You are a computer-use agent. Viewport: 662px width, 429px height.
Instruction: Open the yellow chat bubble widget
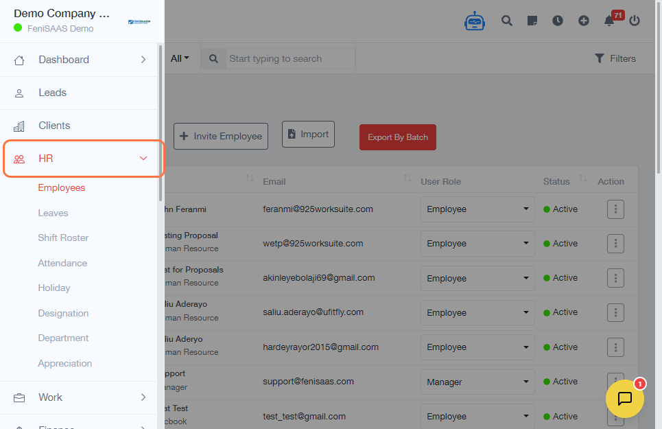click(624, 399)
